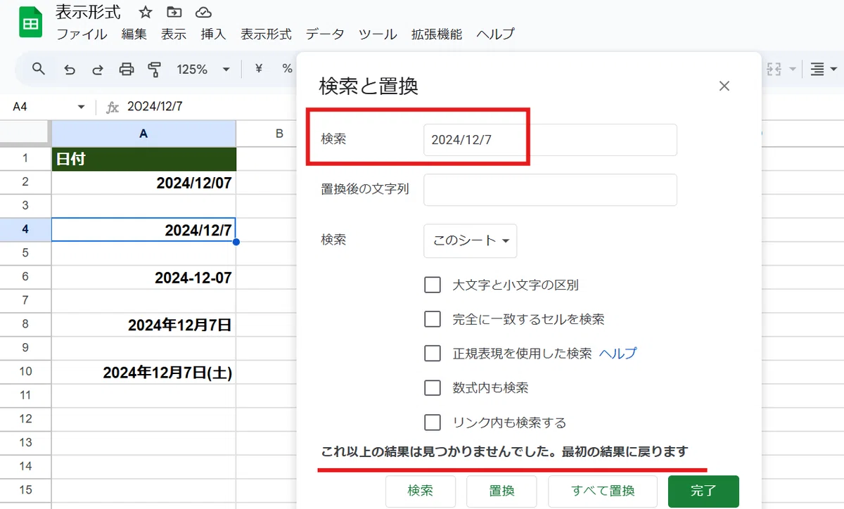Focus the 置換後の文字列 input field
Screen dimensions: 844x509
coord(550,190)
